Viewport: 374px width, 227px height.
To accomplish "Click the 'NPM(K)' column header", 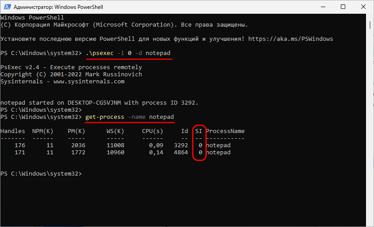I will 43,131.
